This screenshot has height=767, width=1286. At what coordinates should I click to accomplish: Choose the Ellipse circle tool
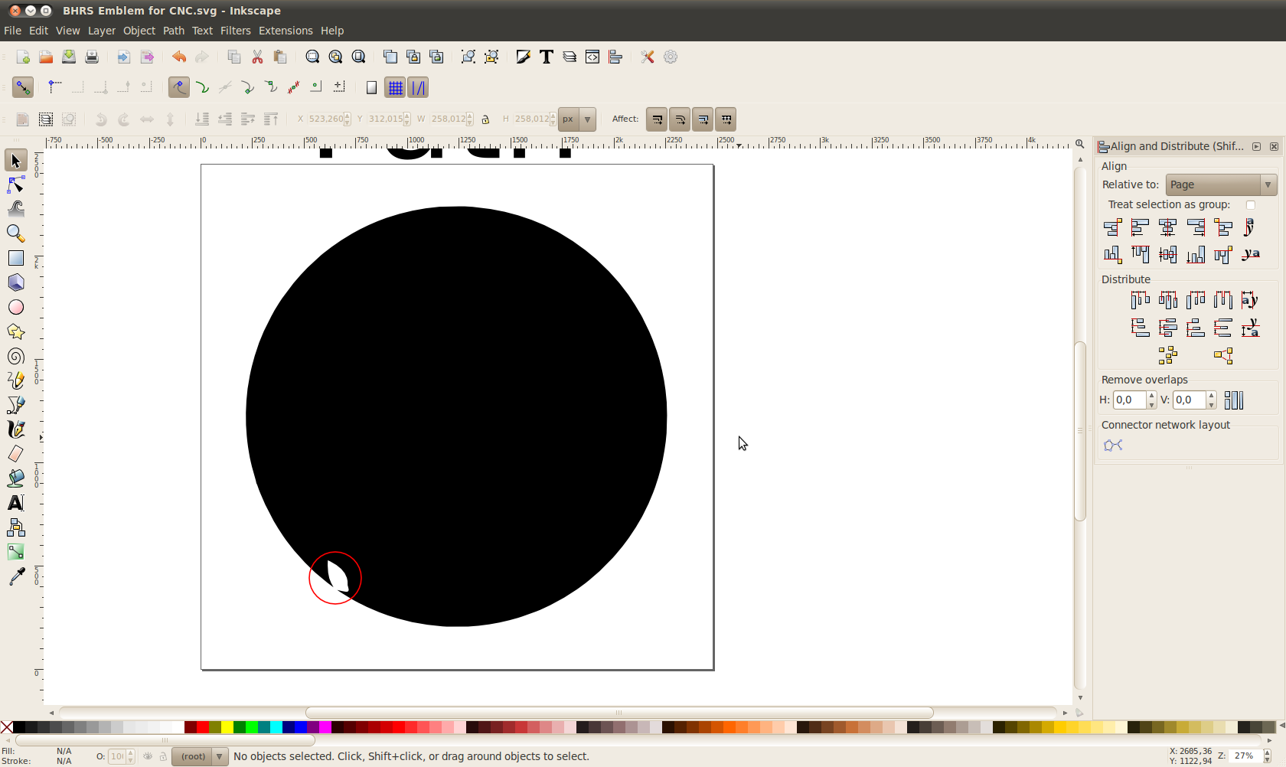tap(16, 307)
